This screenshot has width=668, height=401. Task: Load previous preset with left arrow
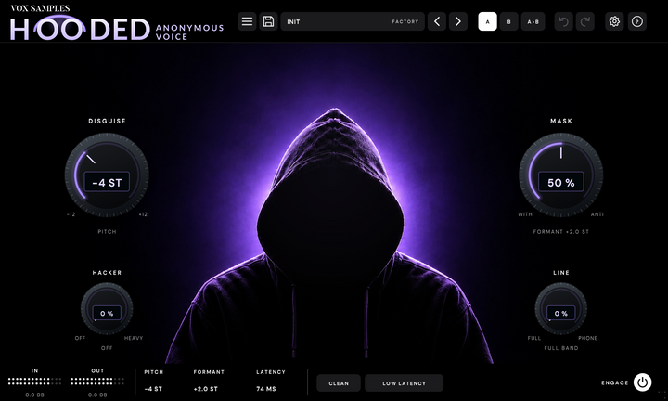click(x=437, y=21)
